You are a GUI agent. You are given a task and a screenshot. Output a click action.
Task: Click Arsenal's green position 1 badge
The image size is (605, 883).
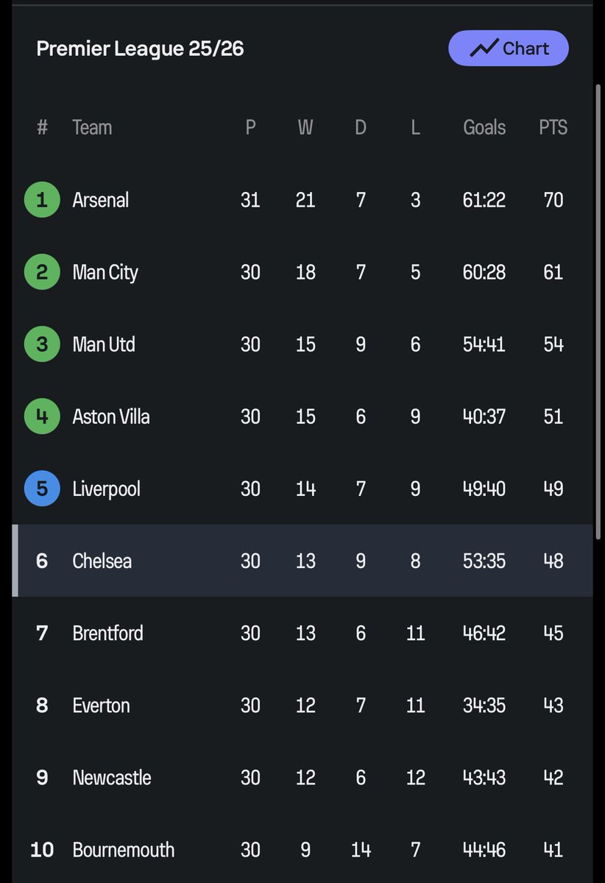tap(42, 199)
